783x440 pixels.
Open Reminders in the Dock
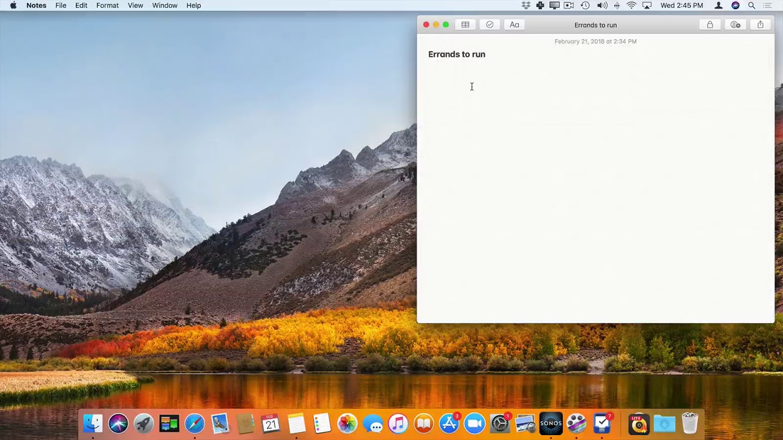(322, 424)
